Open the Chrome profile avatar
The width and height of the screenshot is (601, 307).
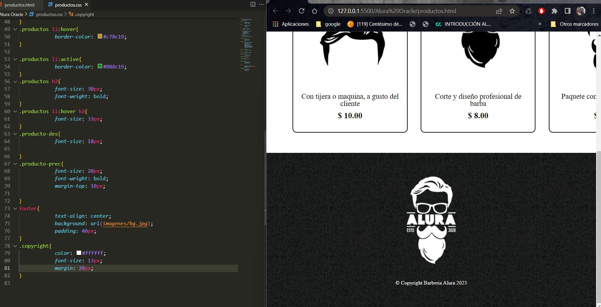tap(581, 11)
